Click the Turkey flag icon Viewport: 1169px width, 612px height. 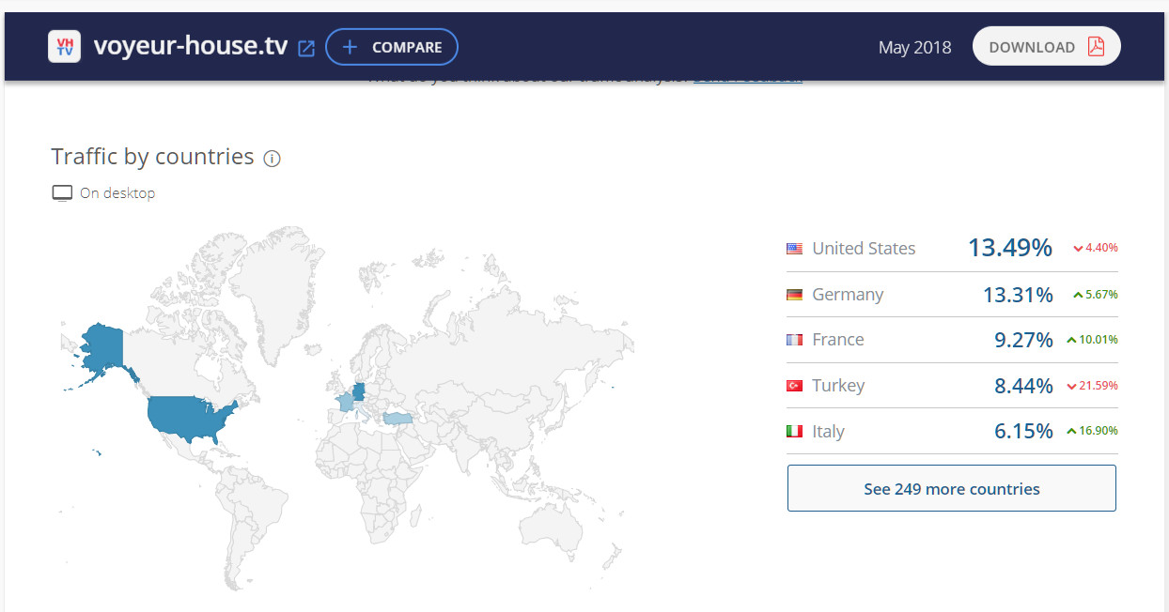(794, 386)
